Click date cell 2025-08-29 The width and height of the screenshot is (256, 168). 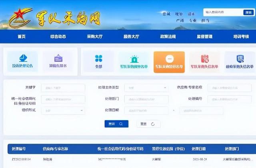(200, 159)
